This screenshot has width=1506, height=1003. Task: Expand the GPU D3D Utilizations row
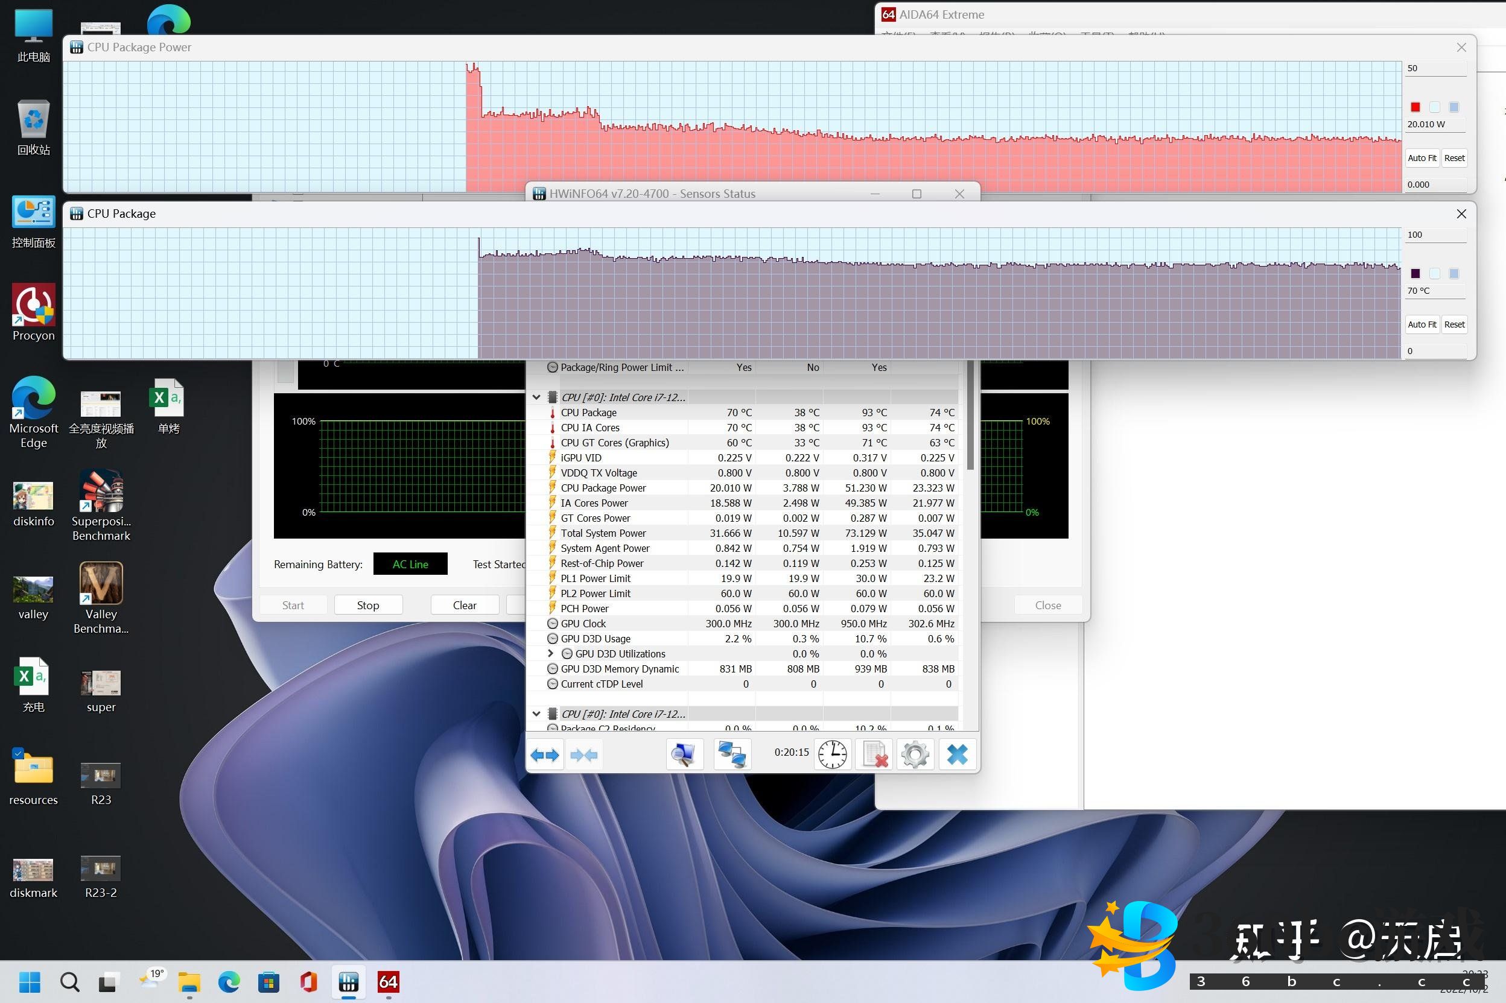(x=550, y=653)
